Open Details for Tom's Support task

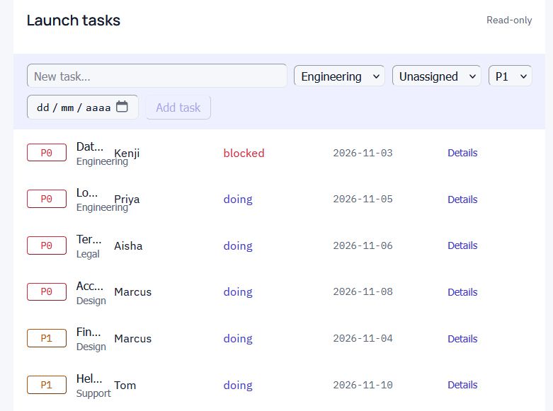(462, 385)
